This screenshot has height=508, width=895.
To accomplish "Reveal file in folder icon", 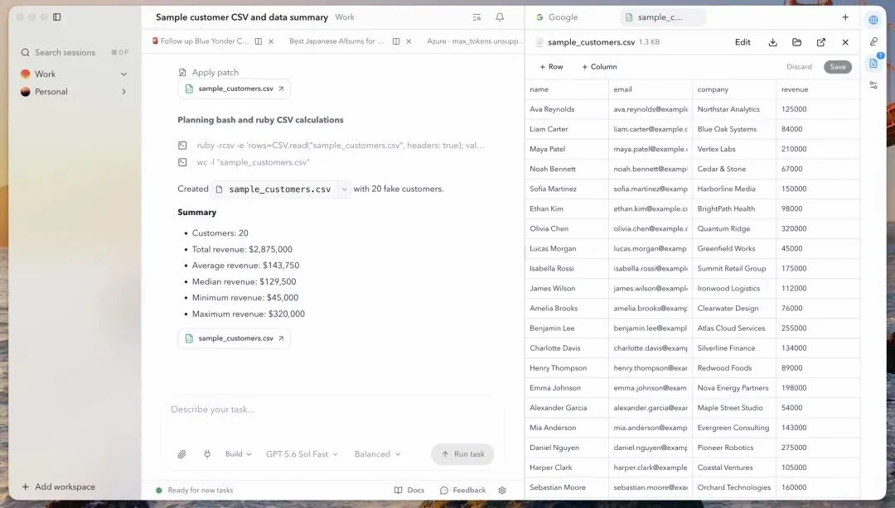I will 797,42.
